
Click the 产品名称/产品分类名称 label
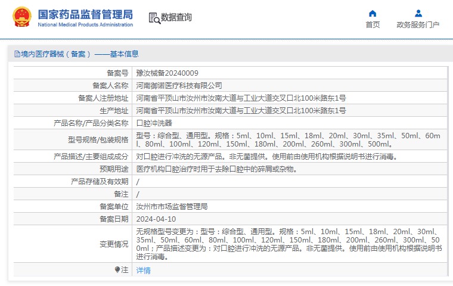(x=91, y=123)
